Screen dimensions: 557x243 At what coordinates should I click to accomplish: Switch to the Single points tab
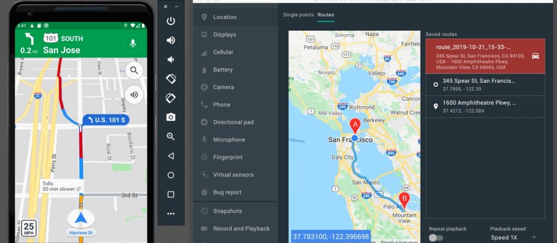[x=298, y=15]
